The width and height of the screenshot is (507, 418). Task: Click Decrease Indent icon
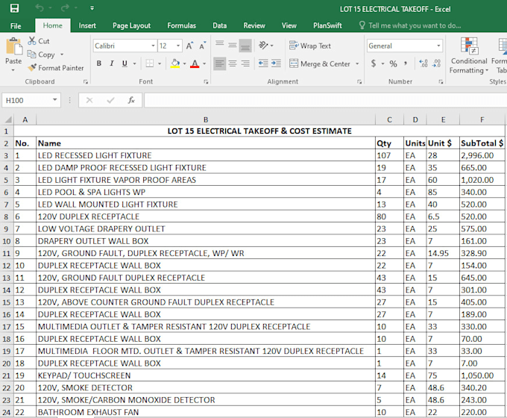pos(263,63)
